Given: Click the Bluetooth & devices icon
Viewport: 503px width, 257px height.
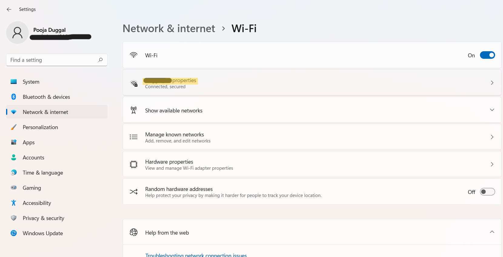Looking at the screenshot, I should coord(14,97).
